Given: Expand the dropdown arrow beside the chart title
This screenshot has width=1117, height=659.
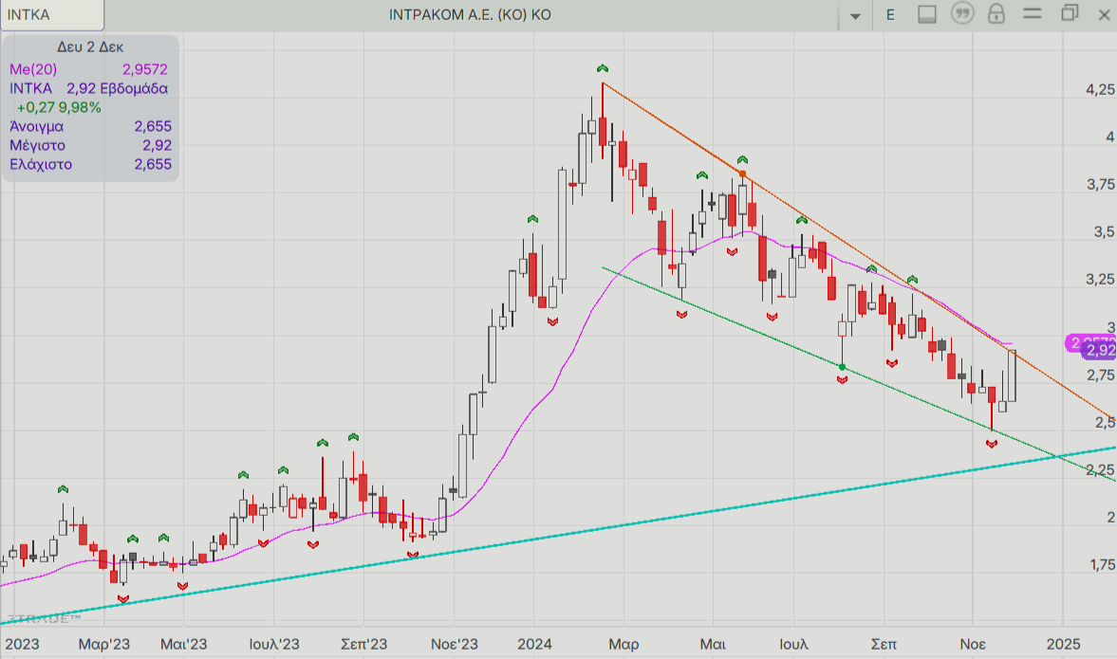Looking at the screenshot, I should (x=856, y=16).
